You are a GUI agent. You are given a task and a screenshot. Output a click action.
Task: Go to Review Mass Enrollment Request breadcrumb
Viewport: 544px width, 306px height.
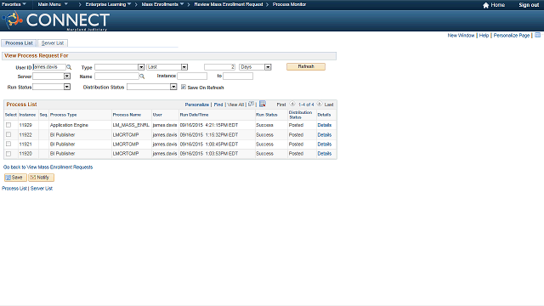click(x=229, y=4)
